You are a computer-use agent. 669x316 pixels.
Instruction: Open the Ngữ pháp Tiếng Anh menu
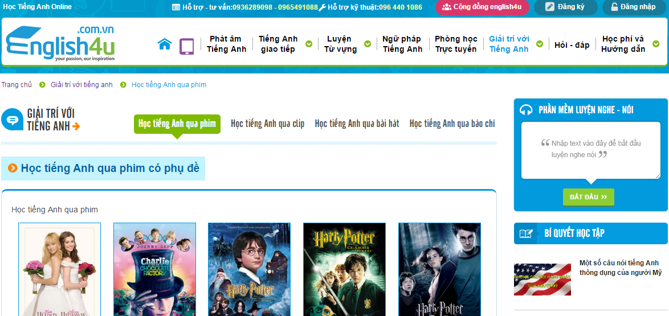(x=402, y=44)
